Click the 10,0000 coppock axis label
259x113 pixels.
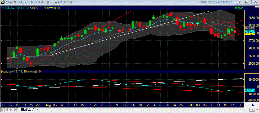pyautogui.click(x=253, y=80)
